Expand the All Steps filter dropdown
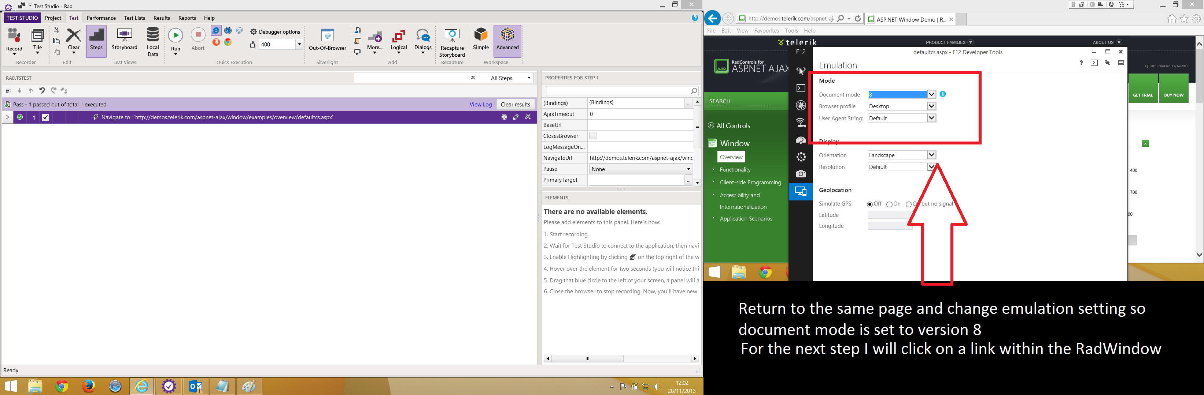The width and height of the screenshot is (1204, 395). coord(510,78)
